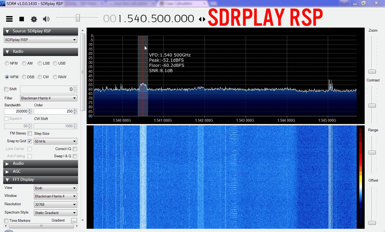Click the Zoom slider handle
This screenshot has height=232, width=385.
pos(372,72)
